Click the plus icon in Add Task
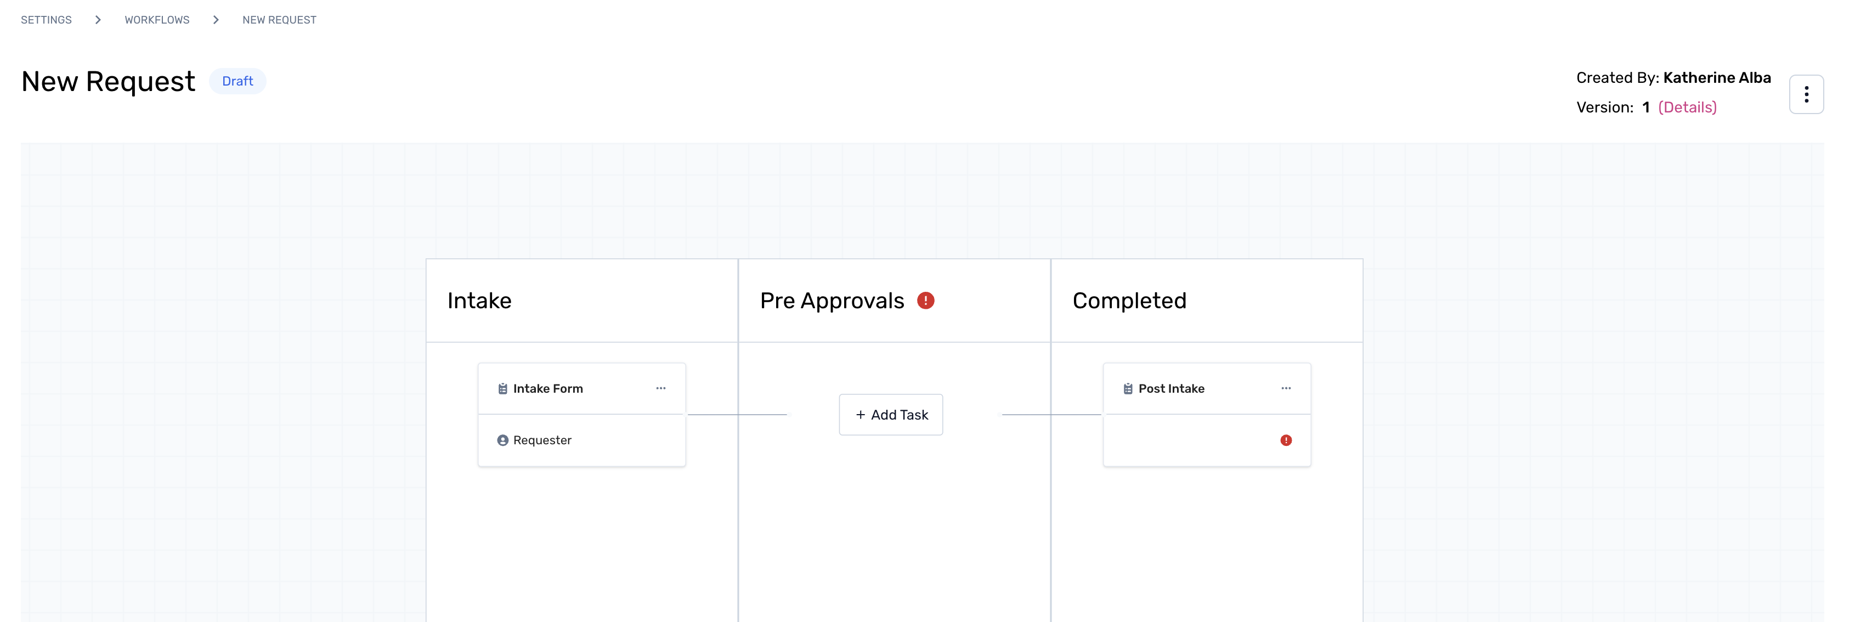This screenshot has height=622, width=1855. 860,415
